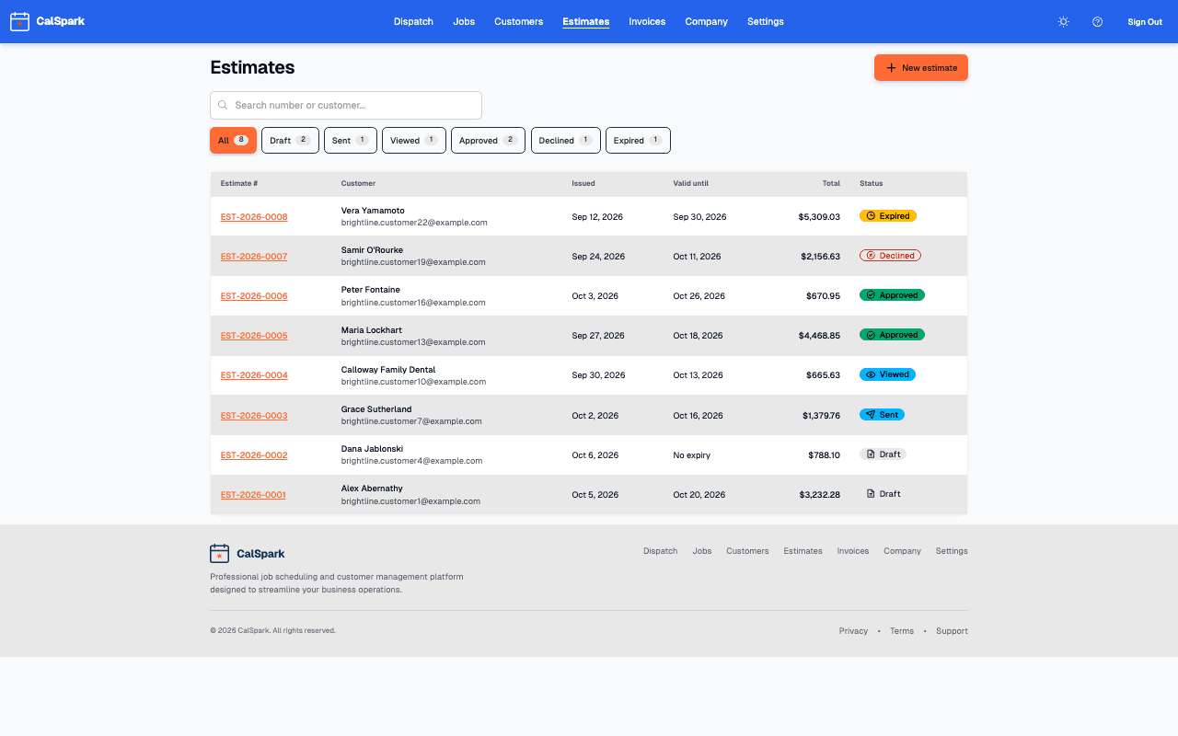Image resolution: width=1178 pixels, height=736 pixels.
Task: Click email brightline.customer7@example.com
Action: [411, 421]
